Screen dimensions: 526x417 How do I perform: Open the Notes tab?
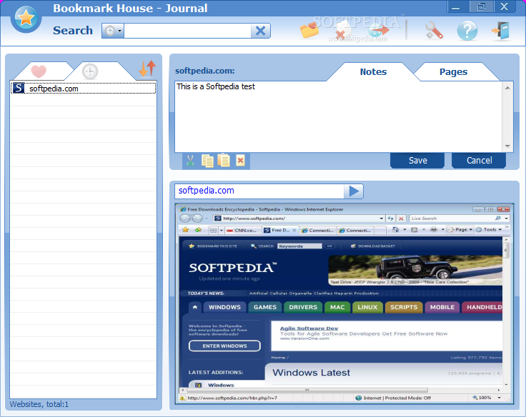tap(373, 71)
